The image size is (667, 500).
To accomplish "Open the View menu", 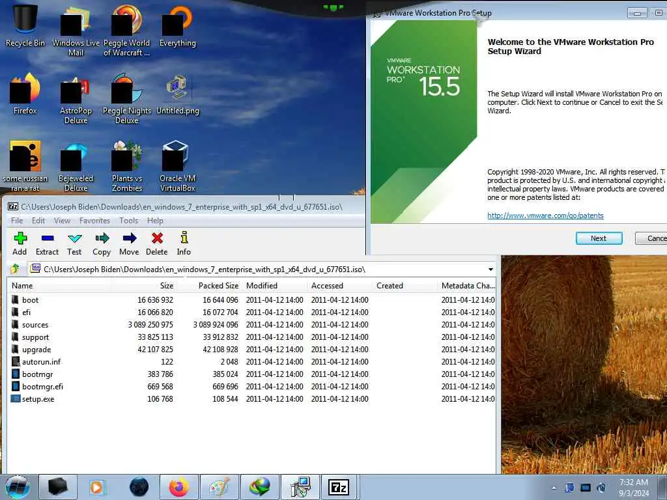I will 62,221.
